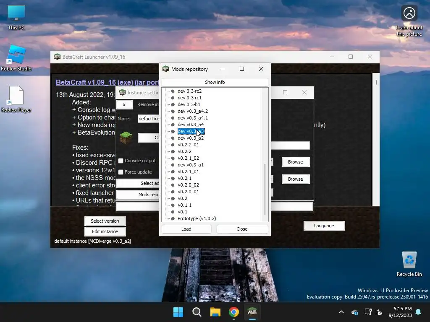Click Mods repository window icon
The width and height of the screenshot is (430, 322).
166,69
